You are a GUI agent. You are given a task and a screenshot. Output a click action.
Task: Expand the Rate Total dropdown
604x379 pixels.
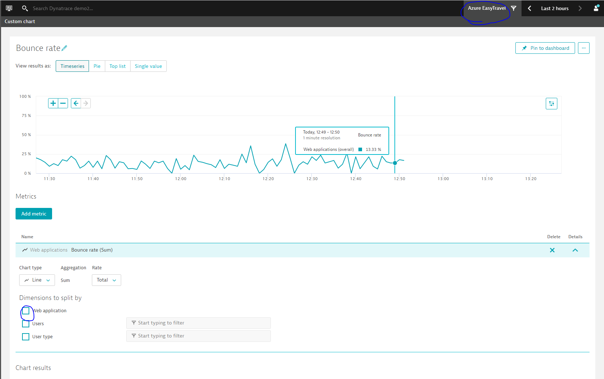coord(106,280)
